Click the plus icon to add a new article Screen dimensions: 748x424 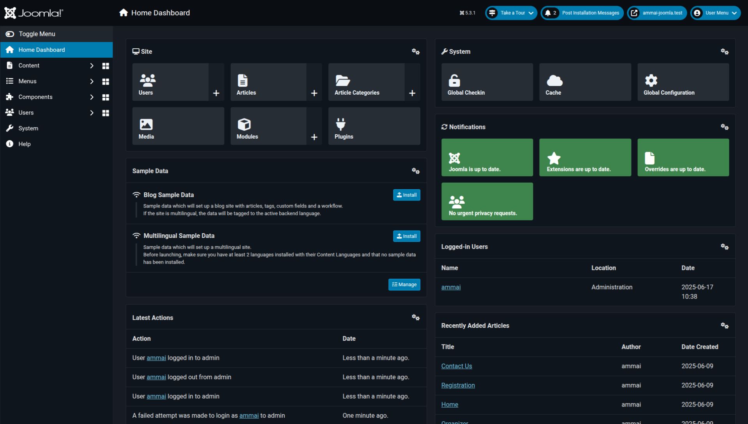point(314,93)
